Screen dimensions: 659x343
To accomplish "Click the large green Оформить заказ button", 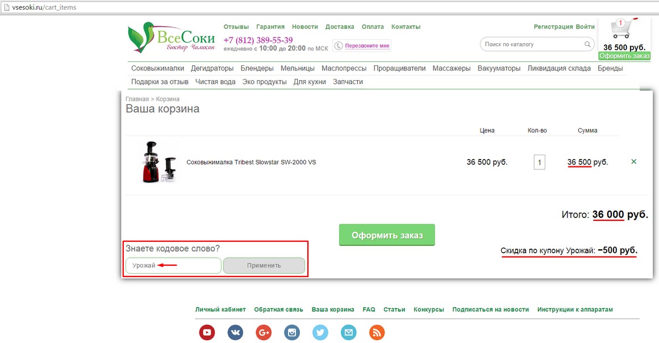I will click(387, 235).
